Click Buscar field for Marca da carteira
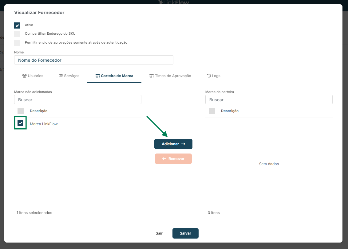The height and width of the screenshot is (249, 348). coord(269,99)
